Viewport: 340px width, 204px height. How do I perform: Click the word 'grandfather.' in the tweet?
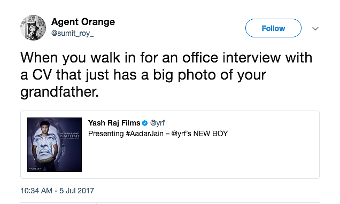[60, 92]
